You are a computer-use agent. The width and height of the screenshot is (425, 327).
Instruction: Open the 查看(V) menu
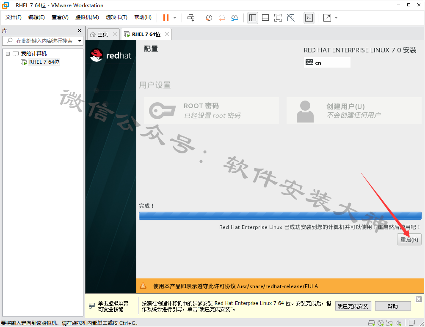pos(60,17)
